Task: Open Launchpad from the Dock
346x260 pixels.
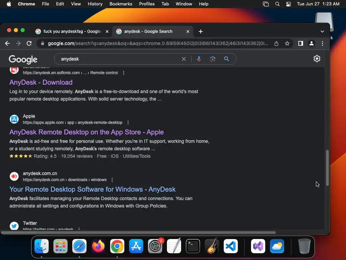Action: [x=60, y=246]
